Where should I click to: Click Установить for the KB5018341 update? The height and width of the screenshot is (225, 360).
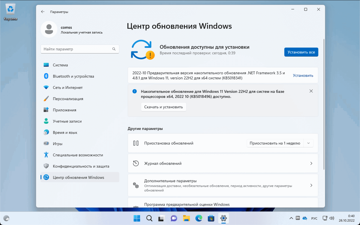(x=303, y=75)
